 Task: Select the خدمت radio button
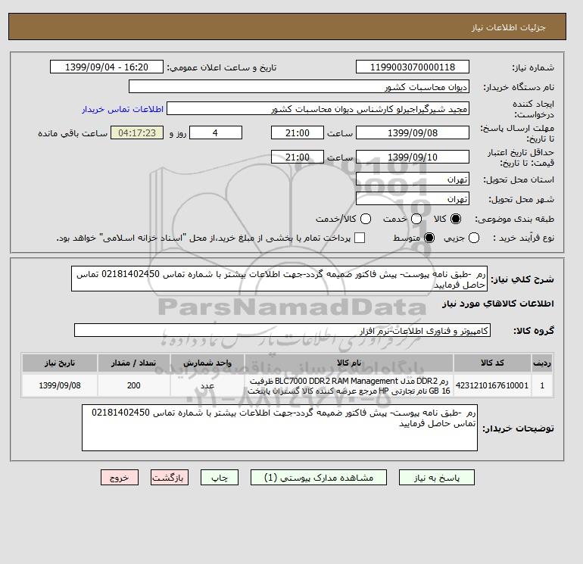(x=416, y=219)
